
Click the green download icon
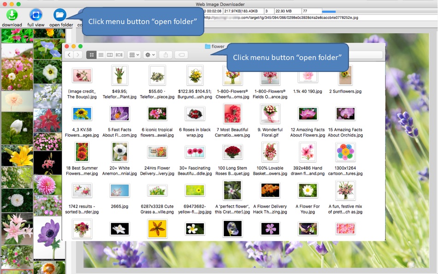[x=12, y=15]
